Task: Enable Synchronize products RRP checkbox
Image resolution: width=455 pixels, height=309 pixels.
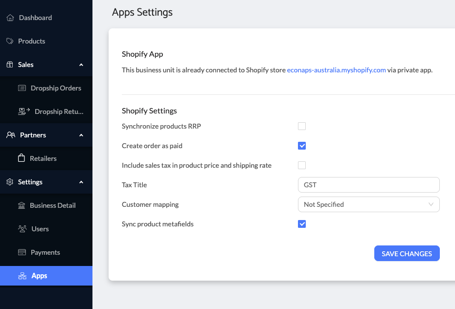Action: click(x=302, y=126)
